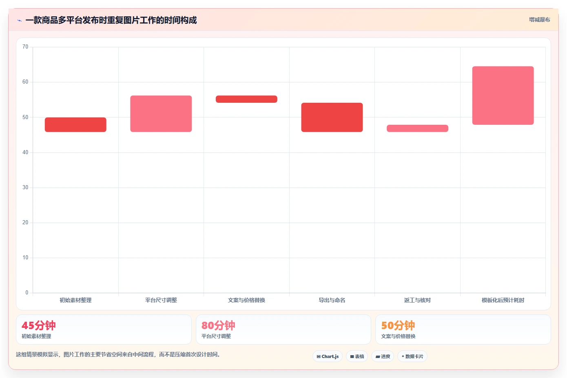Viewport: 567px width, 378px height.
Task: Select the 初始素材整理 bar in the chart
Action: (x=75, y=125)
